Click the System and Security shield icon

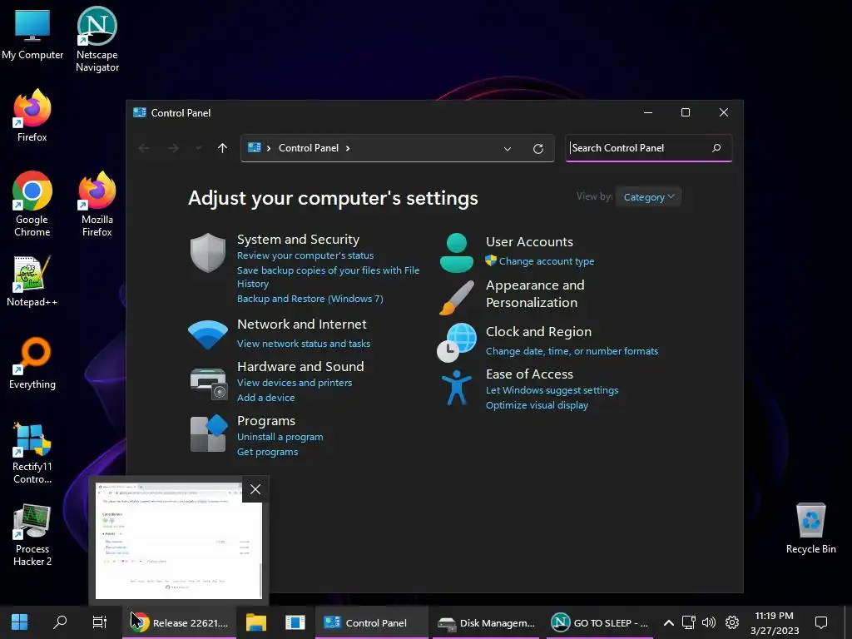(x=207, y=253)
